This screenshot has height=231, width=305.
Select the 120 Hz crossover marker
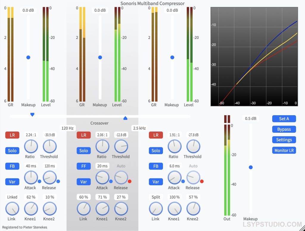tap(32, 114)
